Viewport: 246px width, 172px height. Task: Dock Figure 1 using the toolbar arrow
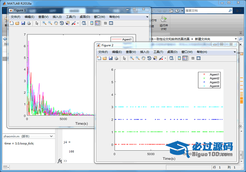point(147,17)
